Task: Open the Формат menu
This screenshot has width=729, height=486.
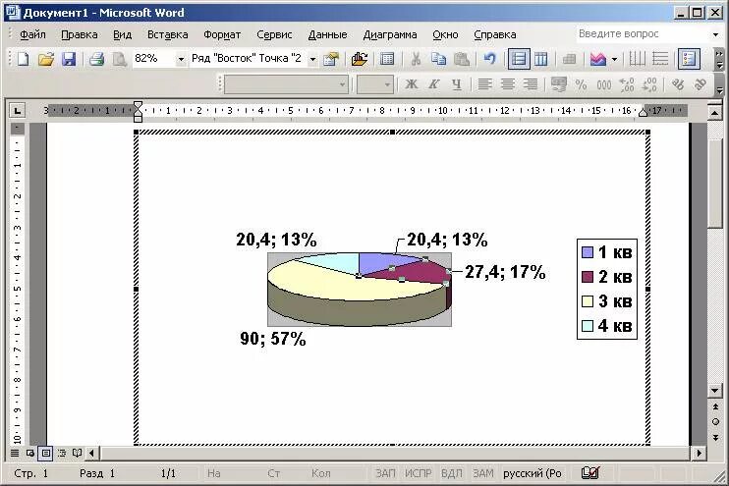Action: 222,34
